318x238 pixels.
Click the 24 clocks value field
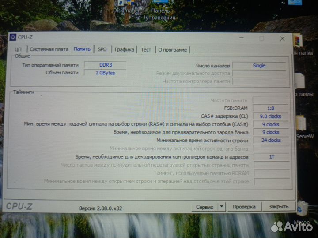point(271,141)
